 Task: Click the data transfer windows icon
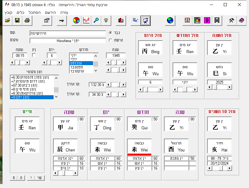point(136,20)
